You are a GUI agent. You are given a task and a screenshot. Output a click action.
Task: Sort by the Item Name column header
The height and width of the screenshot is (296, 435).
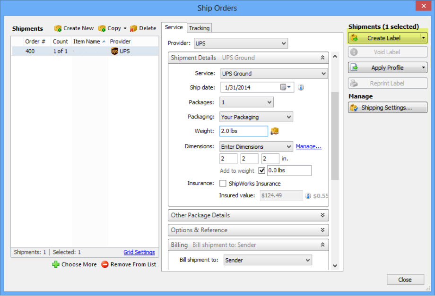(89, 42)
